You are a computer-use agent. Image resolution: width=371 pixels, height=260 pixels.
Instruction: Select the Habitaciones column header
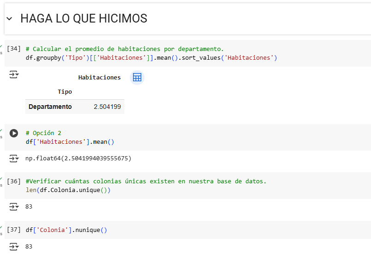99,78
